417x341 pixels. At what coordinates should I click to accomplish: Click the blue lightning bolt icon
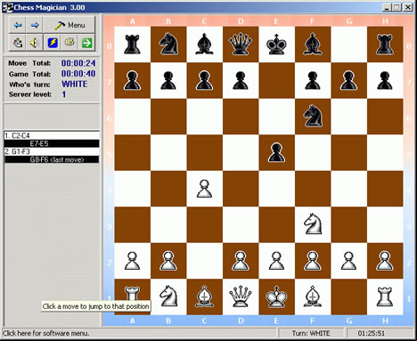53,43
